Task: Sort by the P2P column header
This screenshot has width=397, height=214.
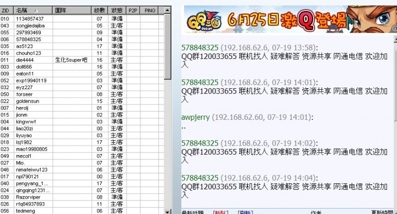Action: coord(133,10)
